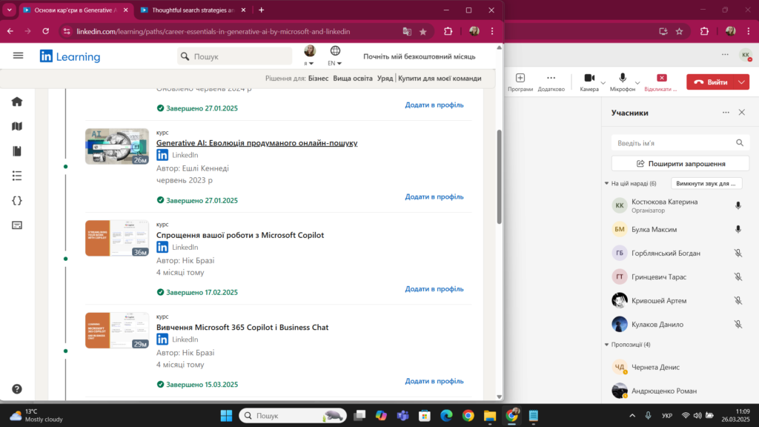Screen dimensions: 759x427
Task: Show hidden system tray icons
Action: coord(632,415)
